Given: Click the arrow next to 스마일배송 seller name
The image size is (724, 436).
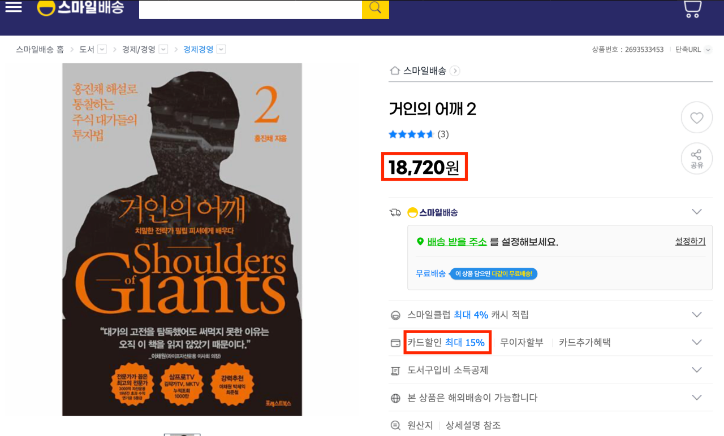Looking at the screenshot, I should tap(455, 71).
